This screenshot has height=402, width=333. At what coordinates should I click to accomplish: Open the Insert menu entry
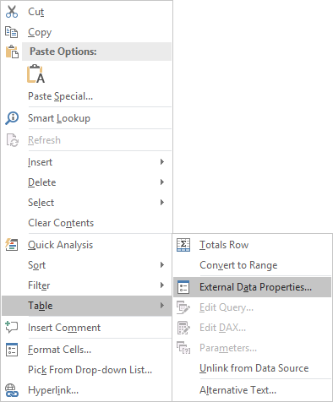coord(86,162)
